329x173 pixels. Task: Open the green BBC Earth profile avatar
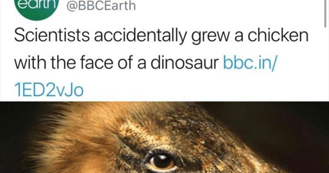[36, 8]
